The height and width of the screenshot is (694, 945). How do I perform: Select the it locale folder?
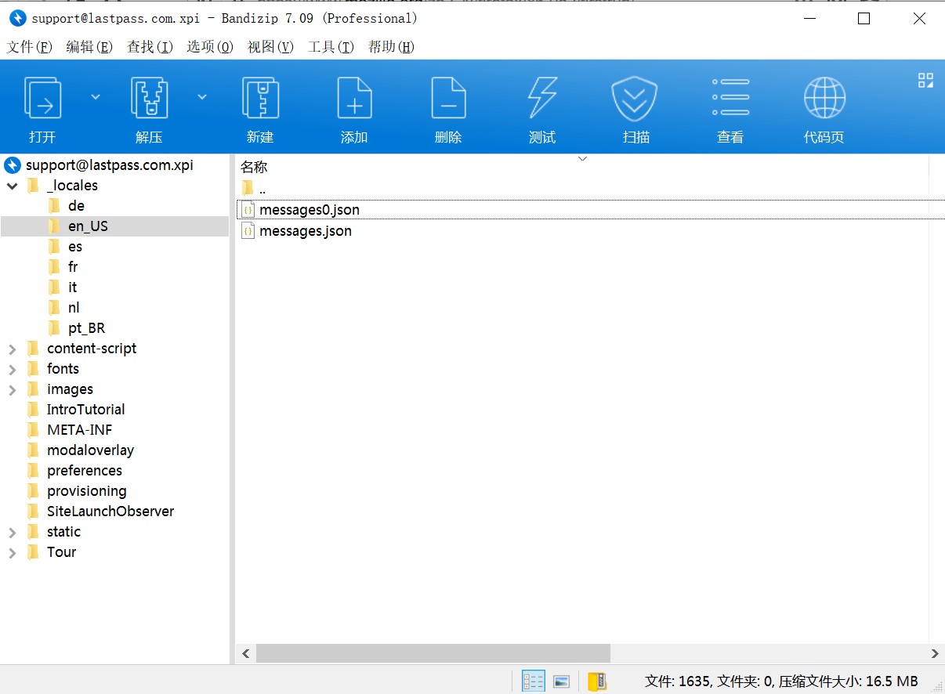point(72,287)
